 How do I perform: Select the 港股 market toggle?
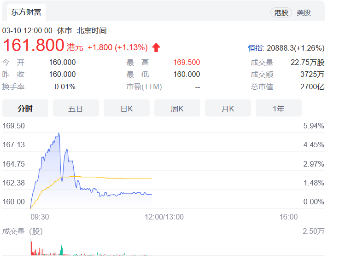[x=281, y=12]
